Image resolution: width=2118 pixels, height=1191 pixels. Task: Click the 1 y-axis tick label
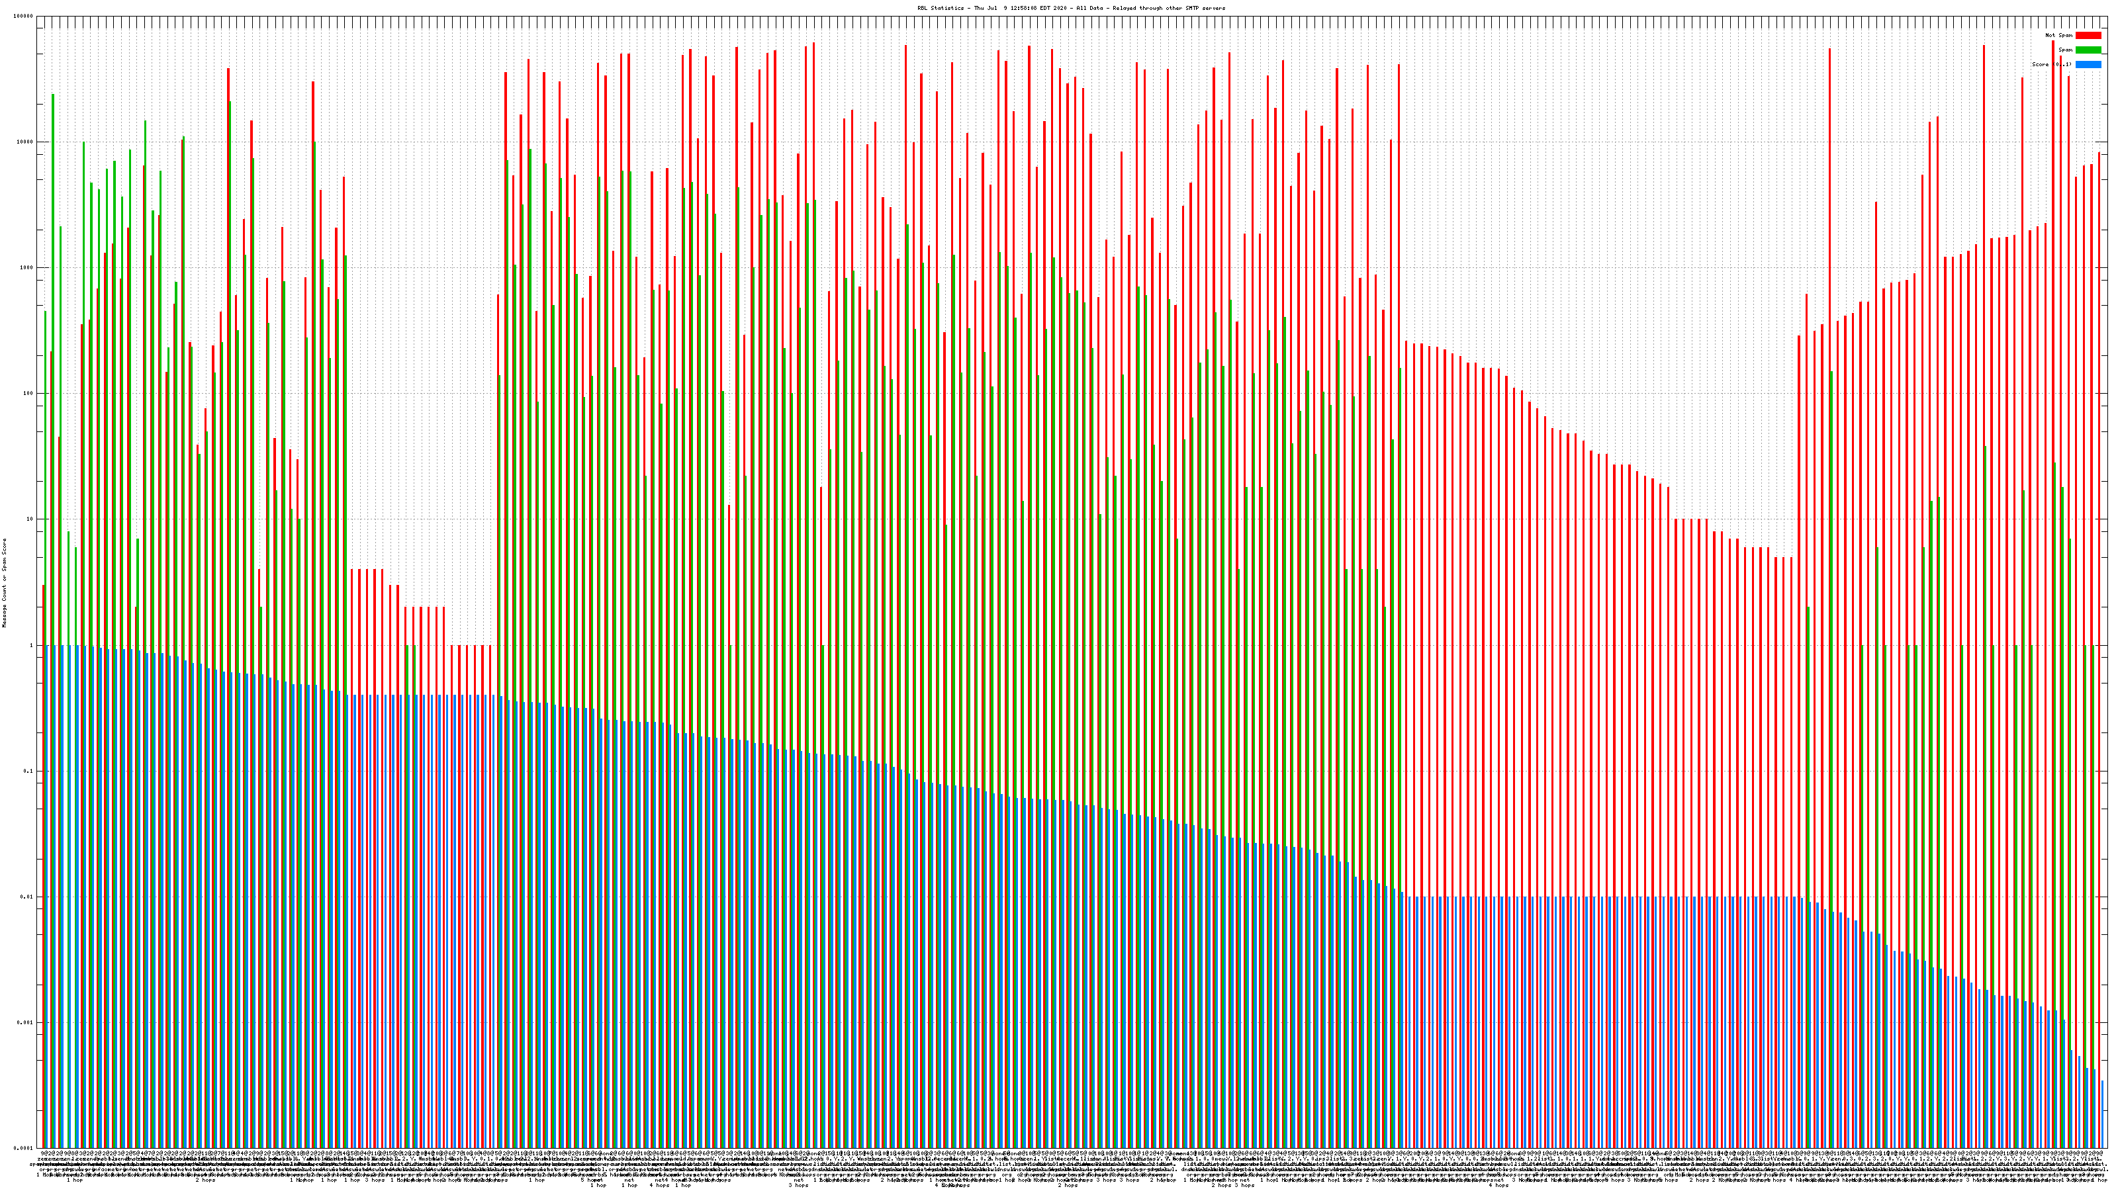click(x=32, y=645)
